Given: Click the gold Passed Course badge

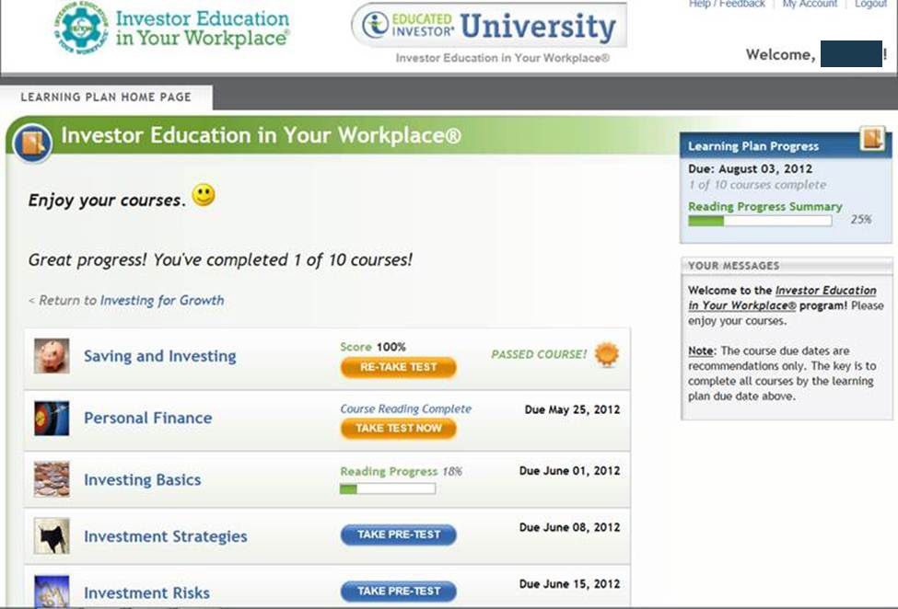Looking at the screenshot, I should tap(606, 354).
